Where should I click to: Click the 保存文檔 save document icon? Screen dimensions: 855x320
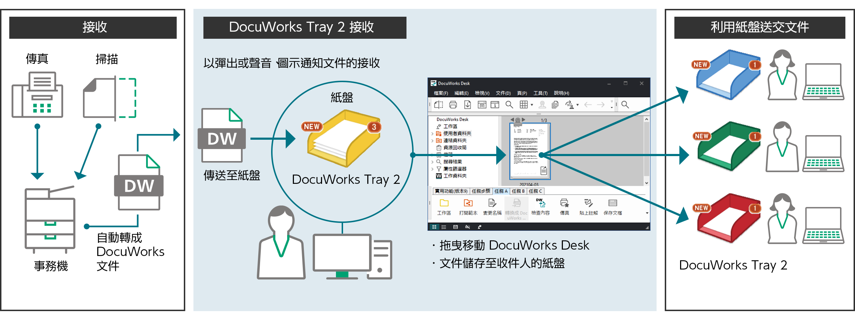tap(612, 203)
